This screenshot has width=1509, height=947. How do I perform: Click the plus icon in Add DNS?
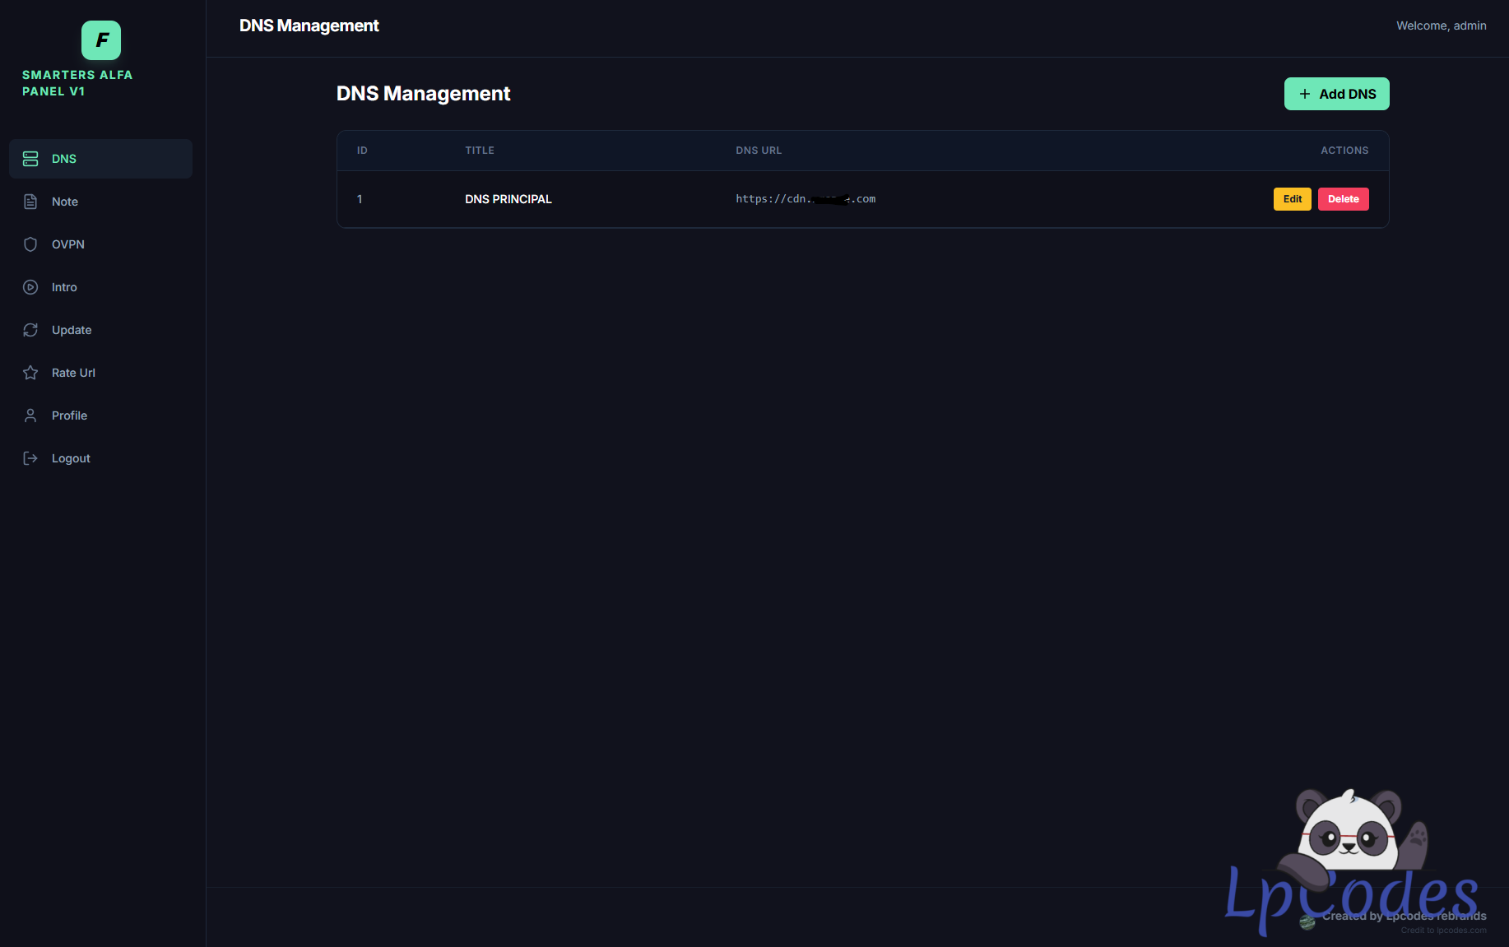click(1305, 94)
